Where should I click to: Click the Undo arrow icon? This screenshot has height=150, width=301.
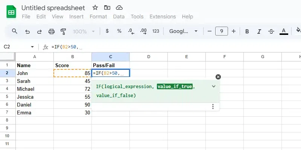point(27,31)
